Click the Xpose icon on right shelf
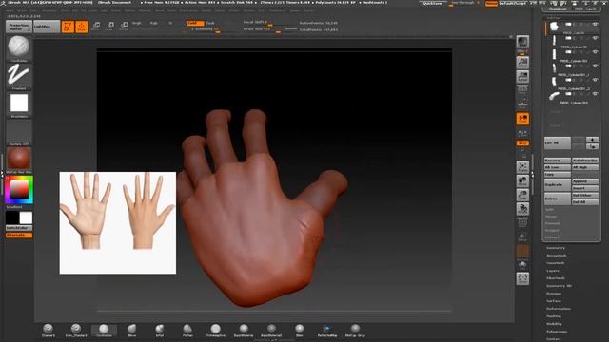The image size is (609, 342). point(522,278)
